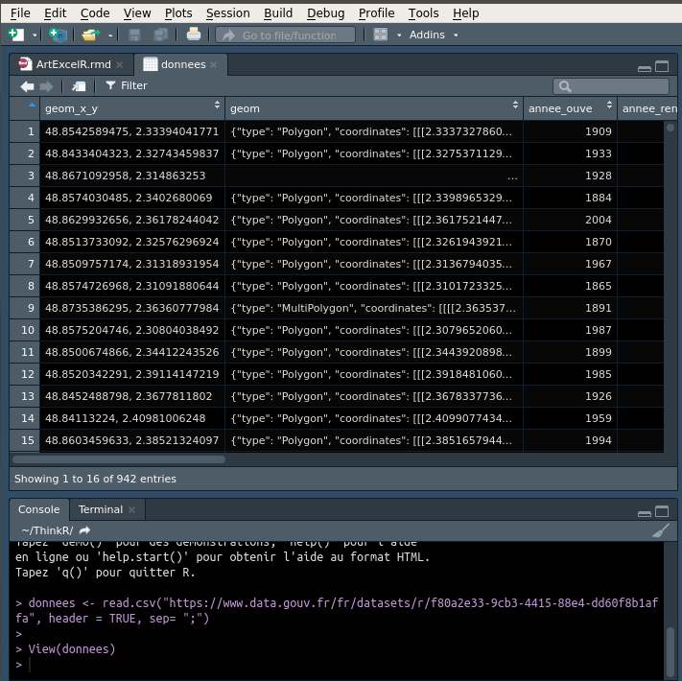This screenshot has height=681, width=682.
Task: Open the Addins dropdown
Action: [x=434, y=35]
